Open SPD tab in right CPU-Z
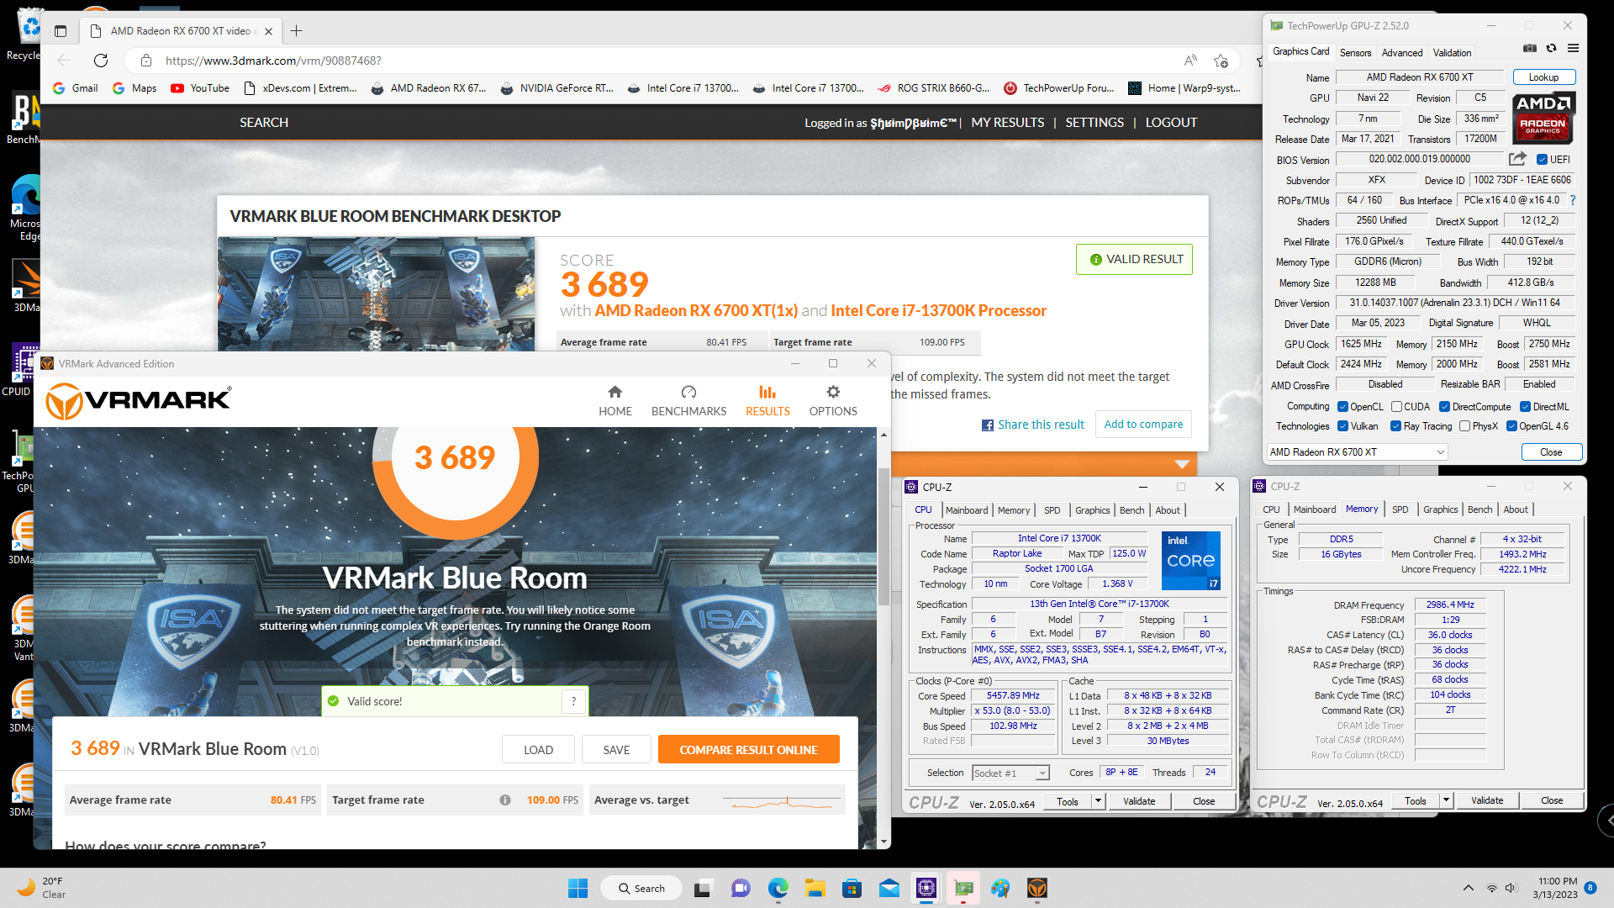Image resolution: width=1614 pixels, height=908 pixels. 1400,509
